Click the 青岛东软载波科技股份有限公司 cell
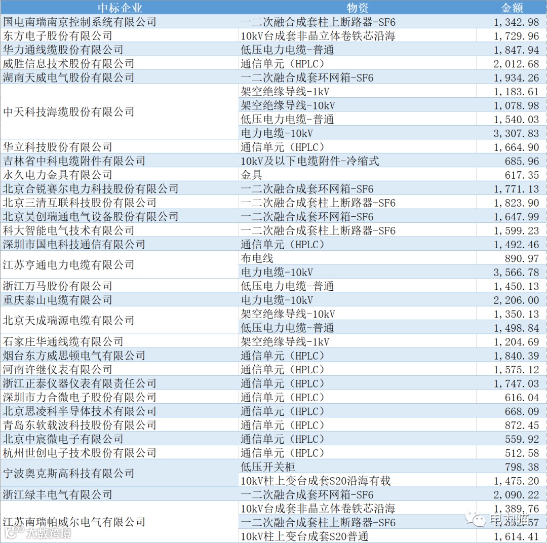Image resolution: width=547 pixels, height=543 pixels. (120, 424)
